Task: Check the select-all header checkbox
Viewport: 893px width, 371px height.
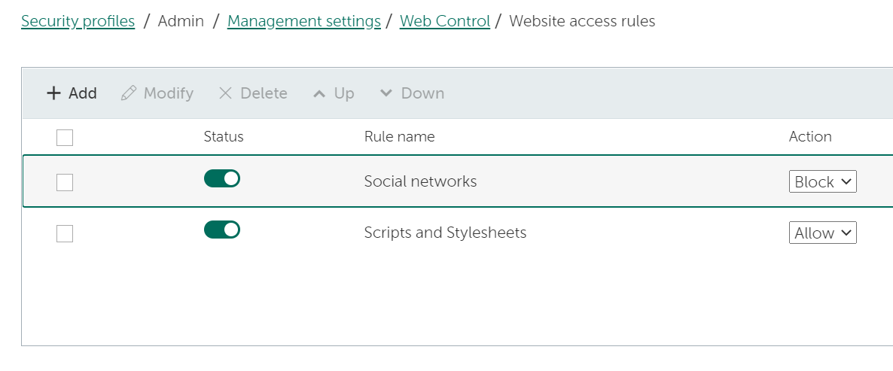Action: coord(65,137)
